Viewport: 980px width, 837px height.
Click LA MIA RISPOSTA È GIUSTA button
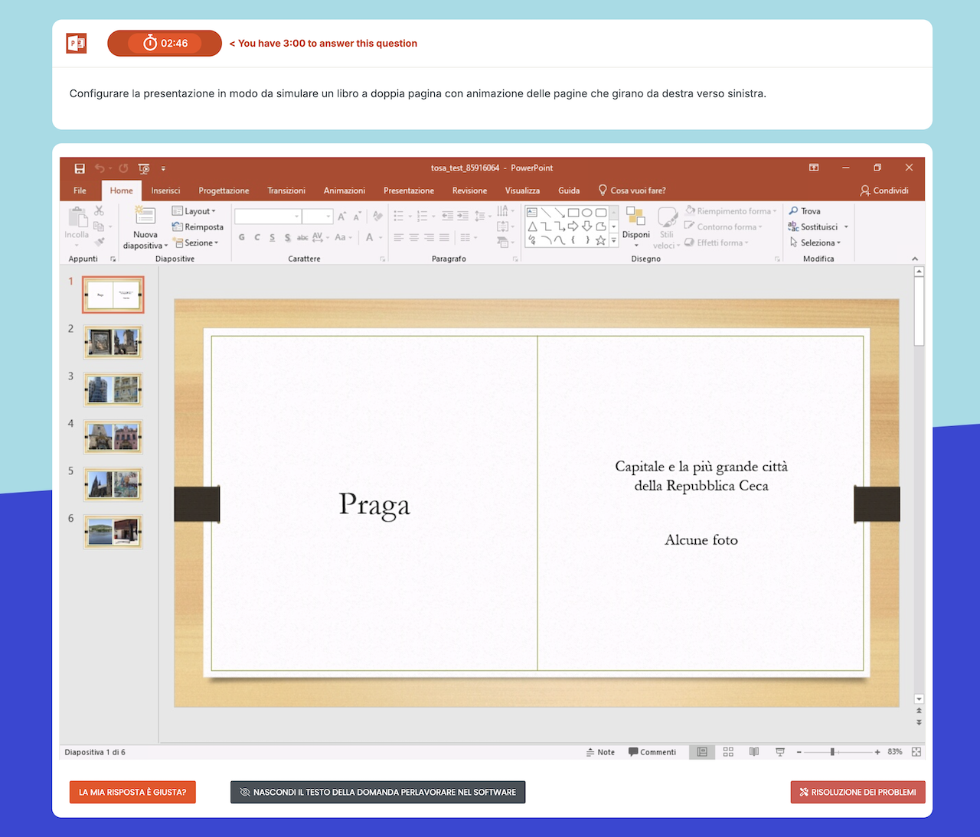tap(132, 792)
